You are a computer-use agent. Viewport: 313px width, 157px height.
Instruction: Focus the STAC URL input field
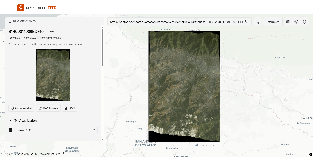179,22
